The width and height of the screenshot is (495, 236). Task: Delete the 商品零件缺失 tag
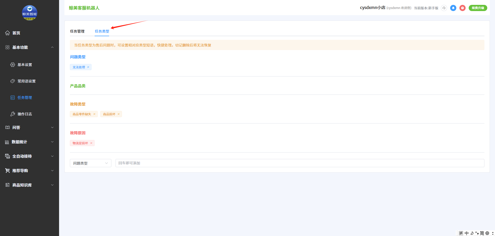click(94, 114)
